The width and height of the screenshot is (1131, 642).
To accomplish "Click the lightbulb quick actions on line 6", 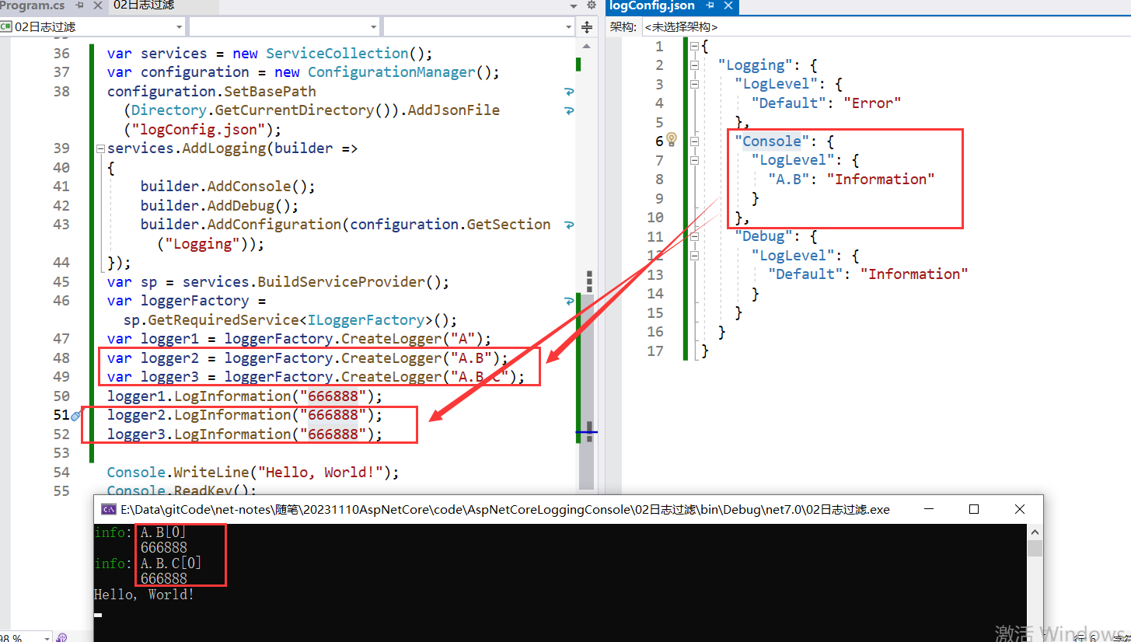I will click(x=672, y=140).
